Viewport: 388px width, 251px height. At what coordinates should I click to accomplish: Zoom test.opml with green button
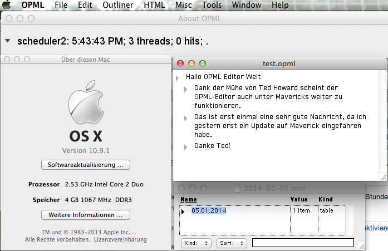coord(203,63)
